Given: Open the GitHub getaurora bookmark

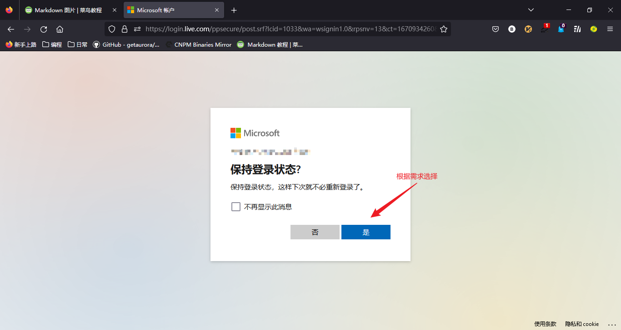Looking at the screenshot, I should tap(126, 44).
